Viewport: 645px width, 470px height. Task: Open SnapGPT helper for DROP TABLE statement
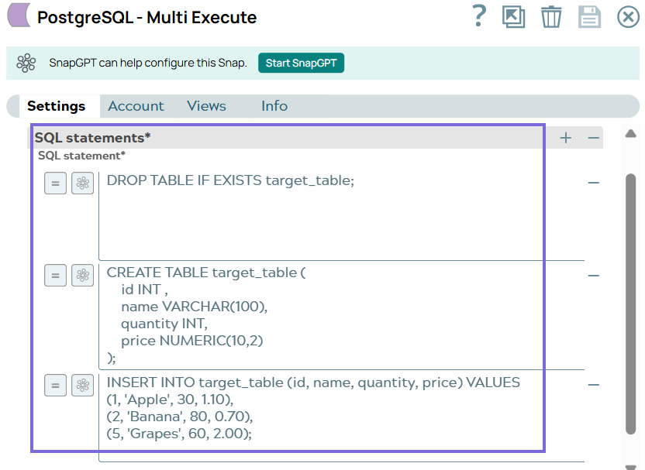tap(83, 184)
